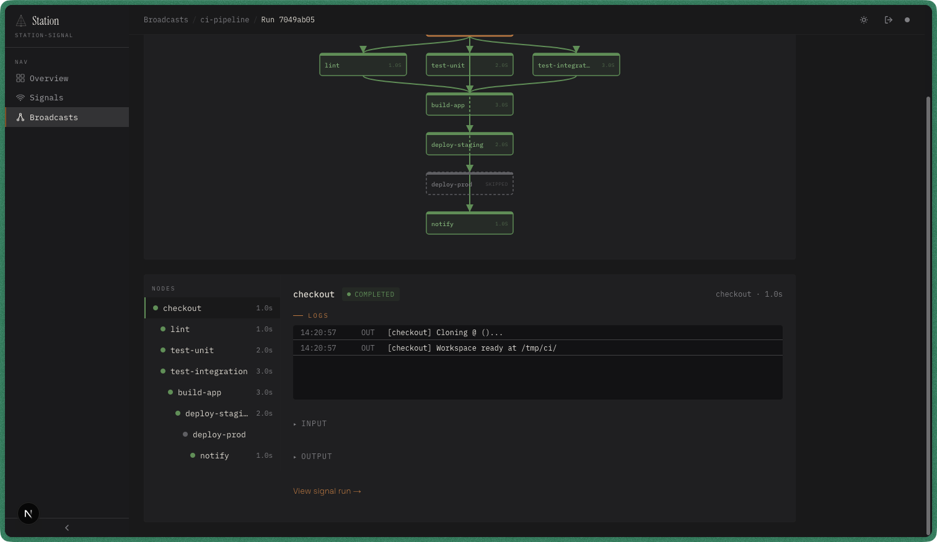Screen dimensions: 937x542
Task: Collapse the sidebar with the chevron arrow
Action: (x=66, y=527)
